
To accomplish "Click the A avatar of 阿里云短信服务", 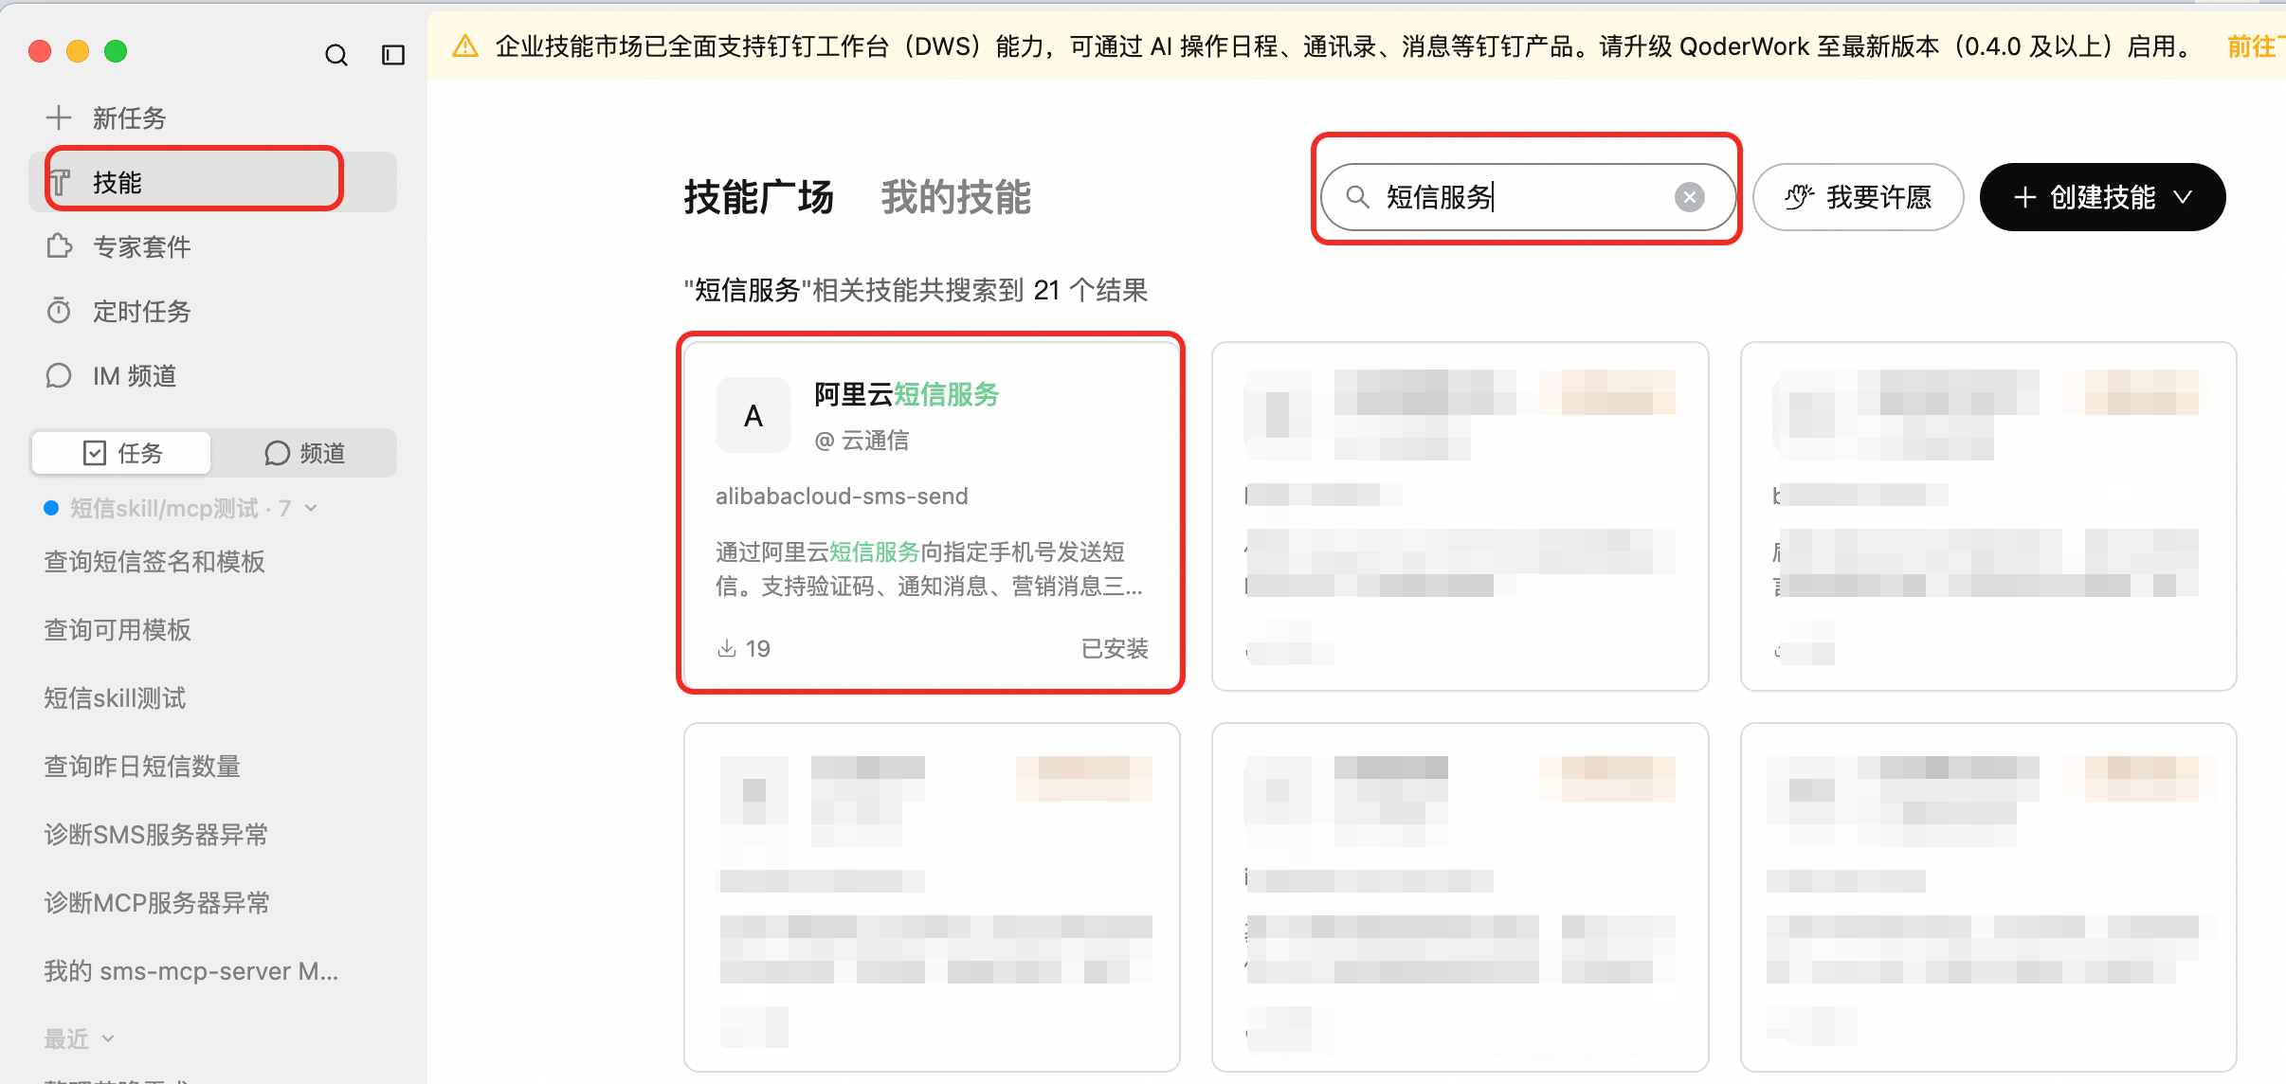I will 753,415.
